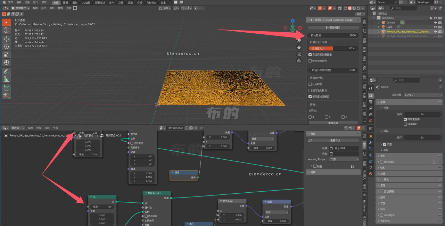The width and height of the screenshot is (445, 226).
Task: Open 渲染引擎 EEVEE dropdown
Action: point(423,95)
